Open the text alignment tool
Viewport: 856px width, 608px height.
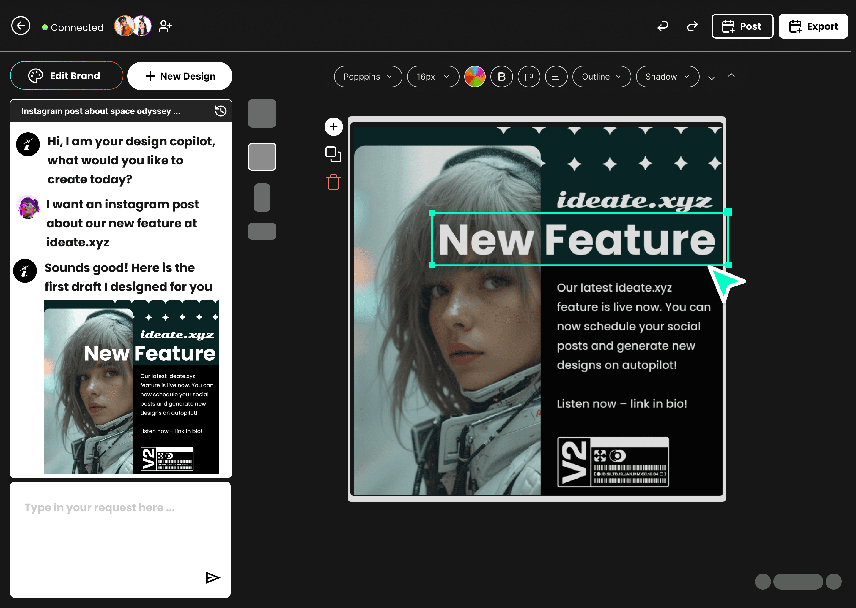(556, 76)
